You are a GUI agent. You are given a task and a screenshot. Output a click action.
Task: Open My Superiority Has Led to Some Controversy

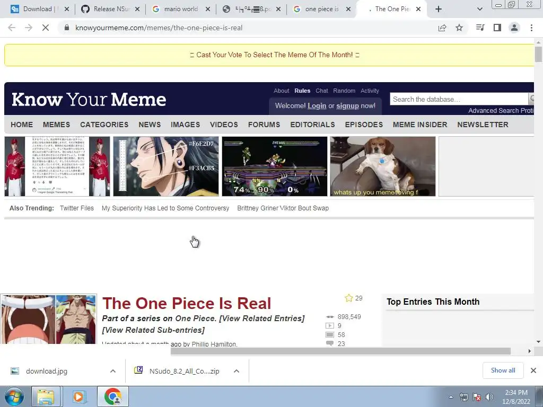pyautogui.click(x=165, y=208)
